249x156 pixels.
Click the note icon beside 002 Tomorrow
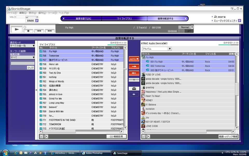148,66
